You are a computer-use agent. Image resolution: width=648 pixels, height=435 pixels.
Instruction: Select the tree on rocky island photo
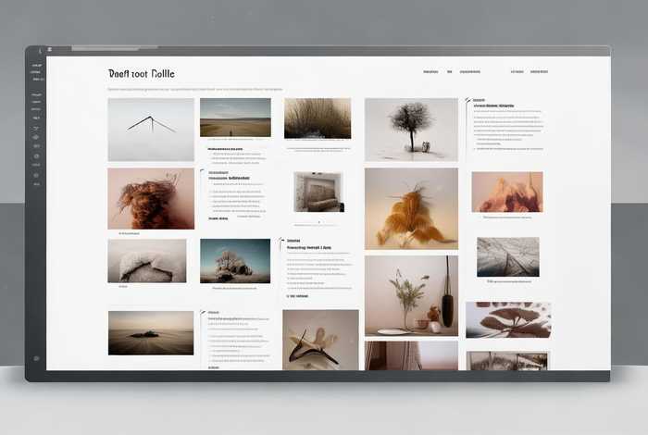point(235,261)
